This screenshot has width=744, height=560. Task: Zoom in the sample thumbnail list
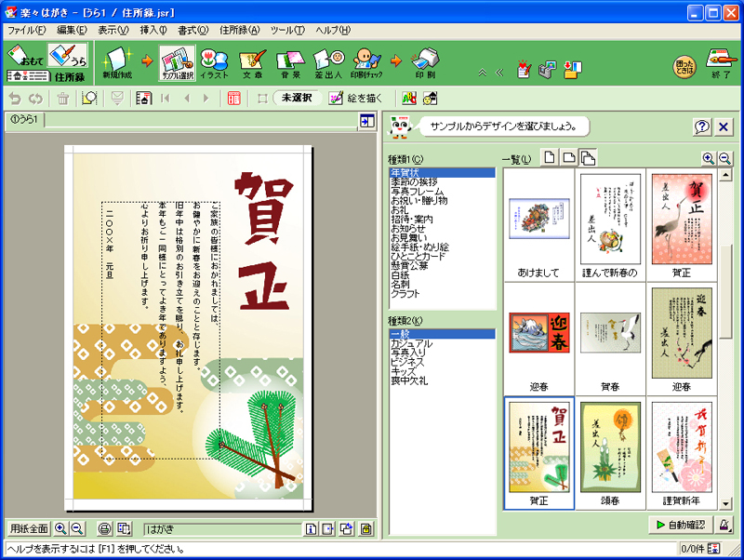[x=709, y=159]
